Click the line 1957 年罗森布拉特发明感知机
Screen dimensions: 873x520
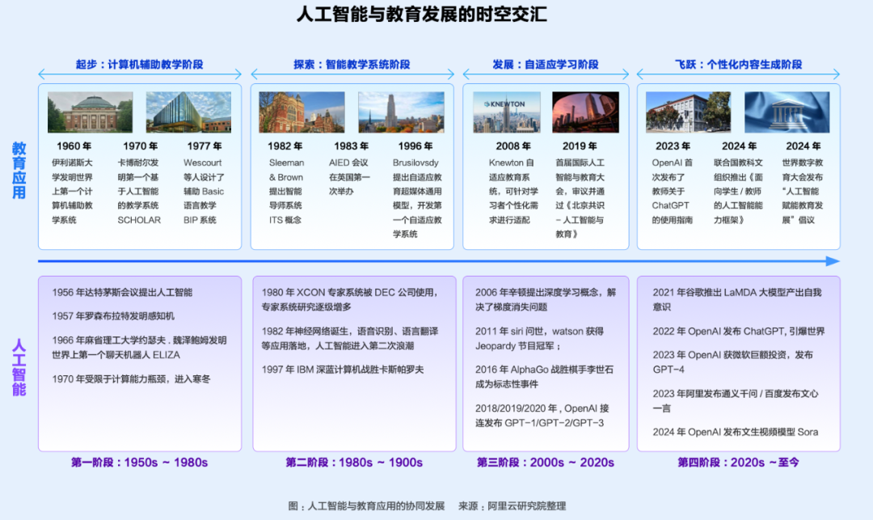tap(113, 316)
